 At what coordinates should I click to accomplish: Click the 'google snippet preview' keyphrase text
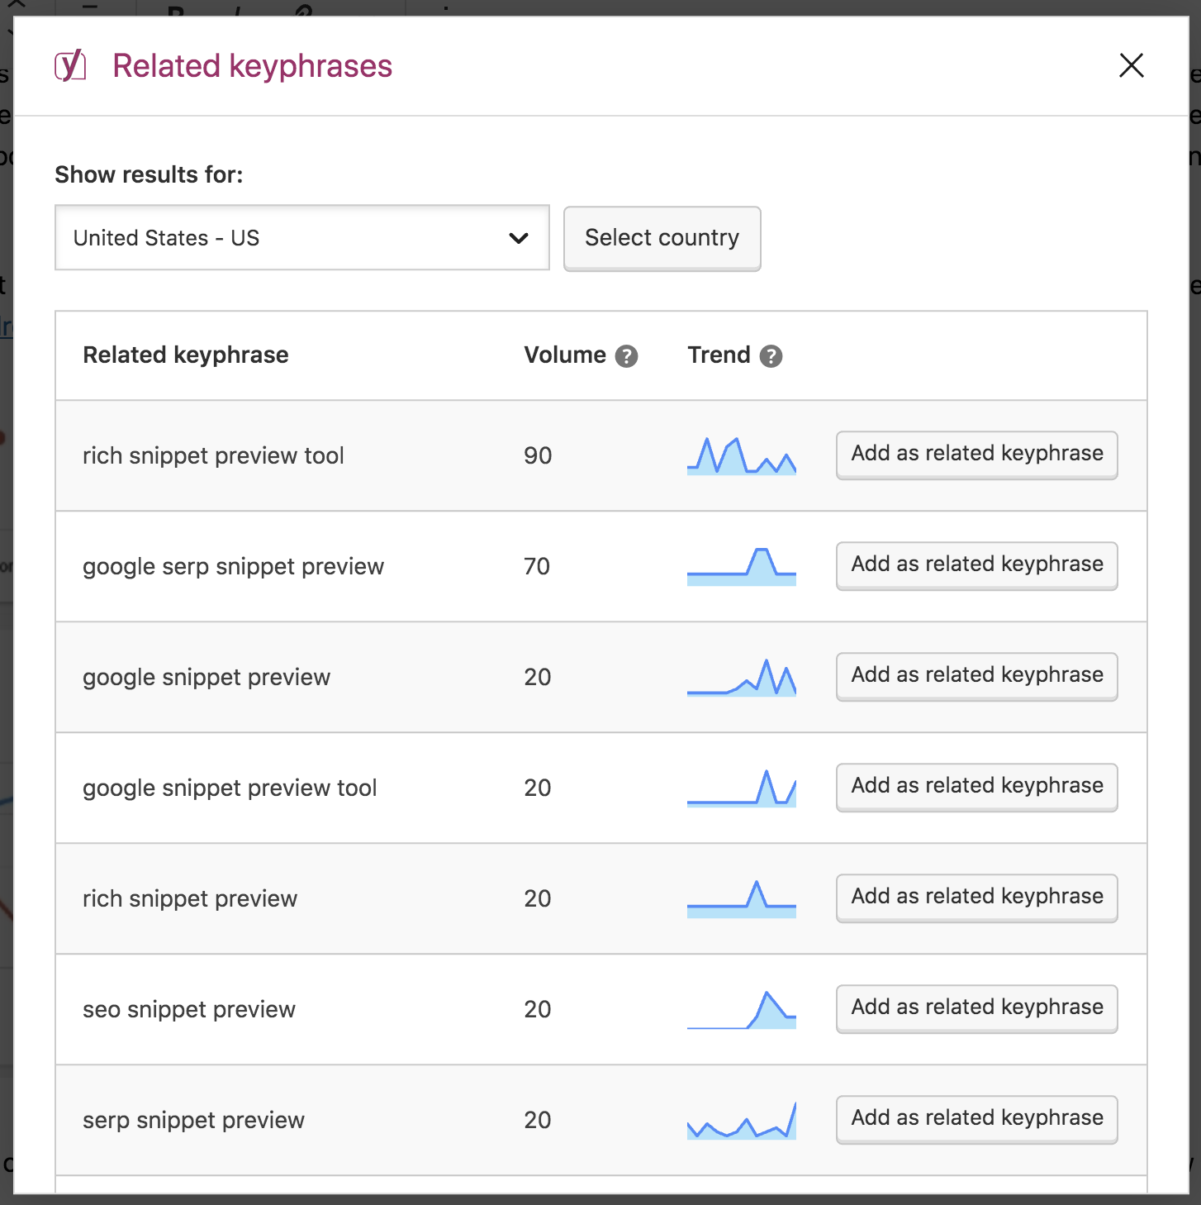[x=206, y=677]
